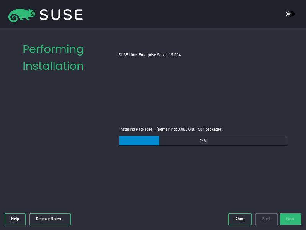The height and width of the screenshot is (230, 306).
Task: Click the package installation progress bar
Action: [203, 141]
